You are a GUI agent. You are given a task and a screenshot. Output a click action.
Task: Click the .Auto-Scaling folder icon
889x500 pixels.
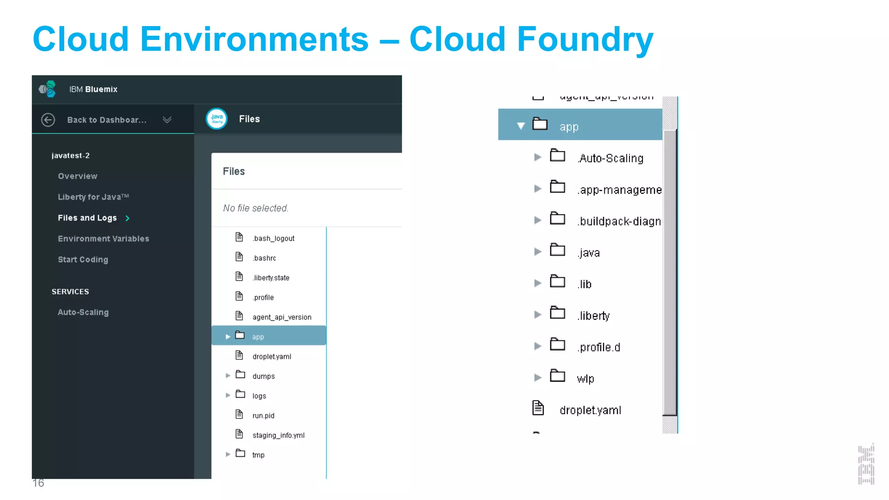557,155
